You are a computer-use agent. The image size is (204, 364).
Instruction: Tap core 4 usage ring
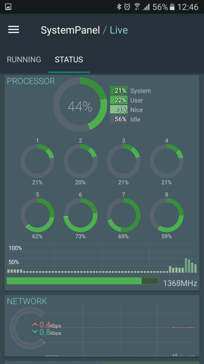pyautogui.click(x=166, y=161)
